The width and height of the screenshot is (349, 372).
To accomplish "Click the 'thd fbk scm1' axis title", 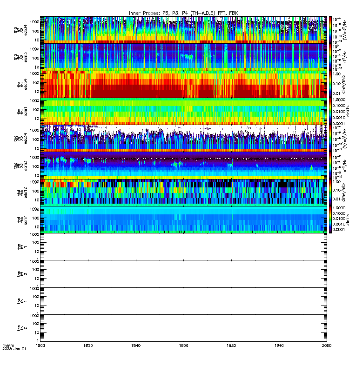I will tap(22, 219).
